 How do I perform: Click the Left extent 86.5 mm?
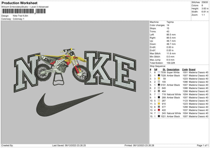pos(171,35)
